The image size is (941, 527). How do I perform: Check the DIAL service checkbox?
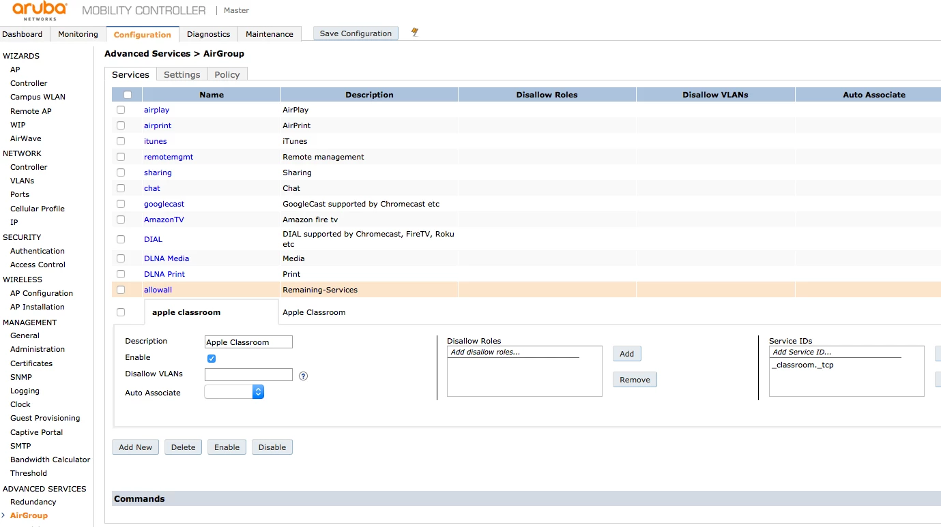pos(121,239)
